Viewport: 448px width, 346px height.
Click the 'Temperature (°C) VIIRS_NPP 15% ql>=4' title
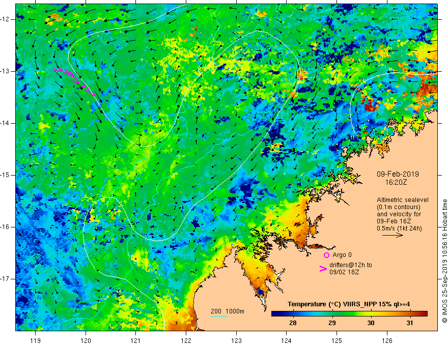click(349, 304)
